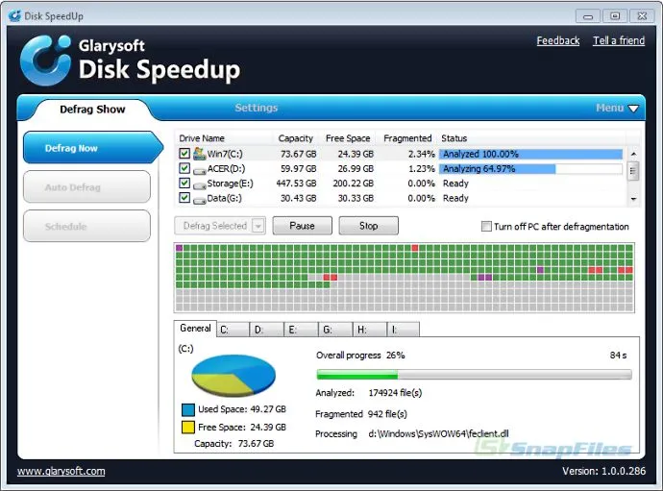
Task: Switch to the Settings tab
Action: (x=256, y=109)
